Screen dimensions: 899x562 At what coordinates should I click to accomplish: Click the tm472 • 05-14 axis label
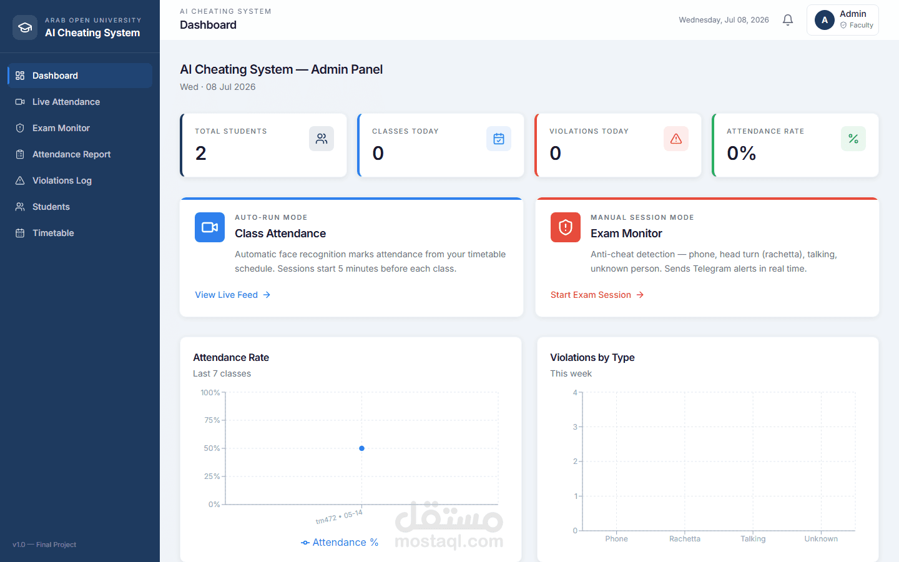[339, 517]
